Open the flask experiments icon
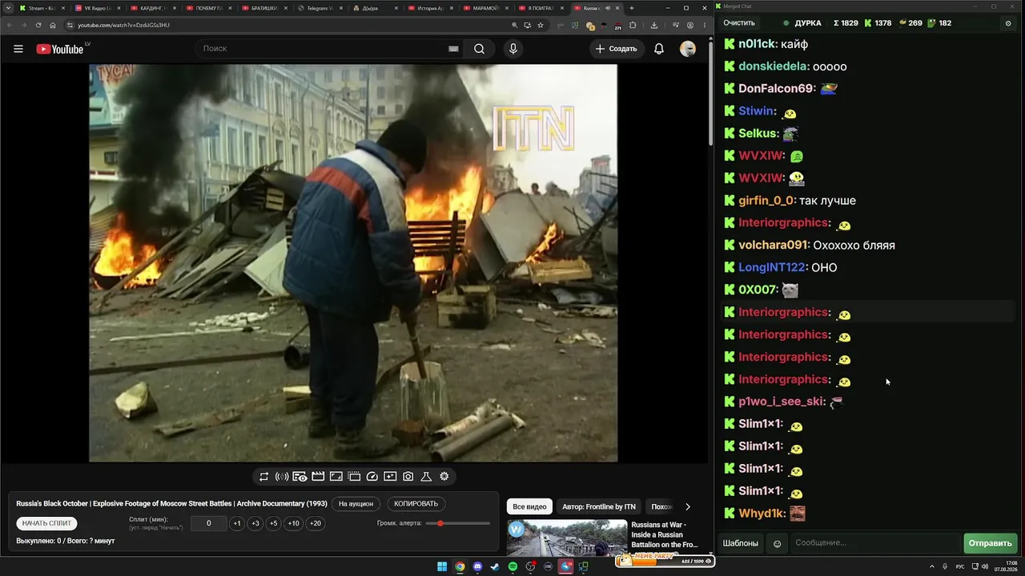This screenshot has height=576, width=1025. click(x=426, y=477)
